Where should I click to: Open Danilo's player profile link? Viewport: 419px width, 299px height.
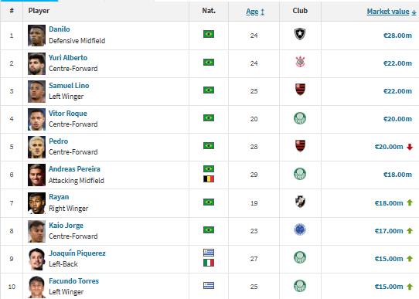click(x=60, y=29)
